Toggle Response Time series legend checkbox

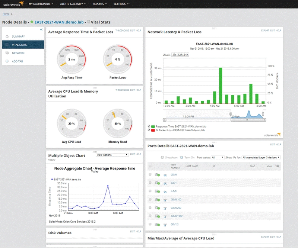coord(149,126)
